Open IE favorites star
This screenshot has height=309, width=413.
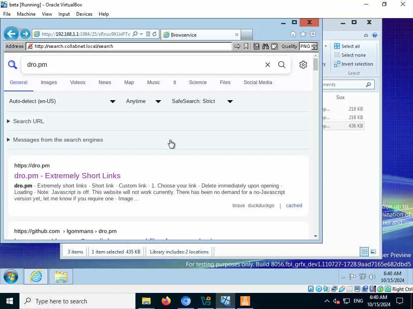pyautogui.click(x=303, y=34)
